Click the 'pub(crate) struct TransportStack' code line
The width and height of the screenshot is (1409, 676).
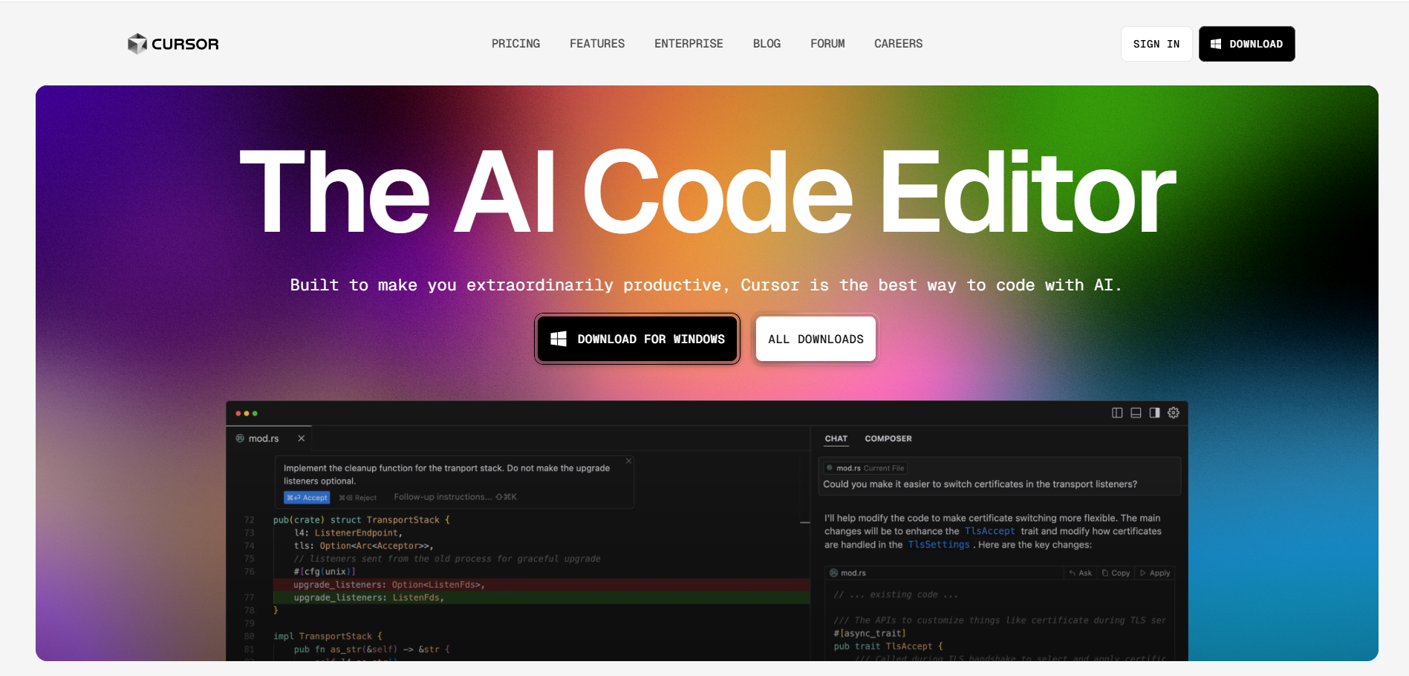click(x=362, y=520)
